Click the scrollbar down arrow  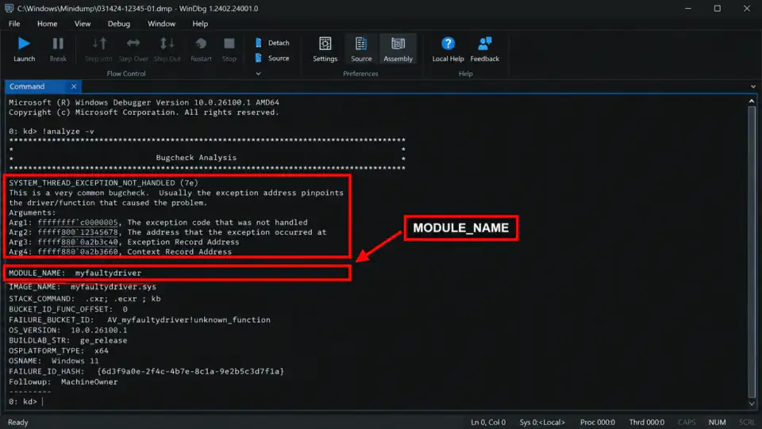[752, 404]
